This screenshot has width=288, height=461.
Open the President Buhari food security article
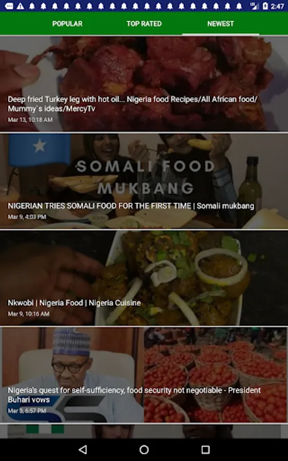[144, 375]
